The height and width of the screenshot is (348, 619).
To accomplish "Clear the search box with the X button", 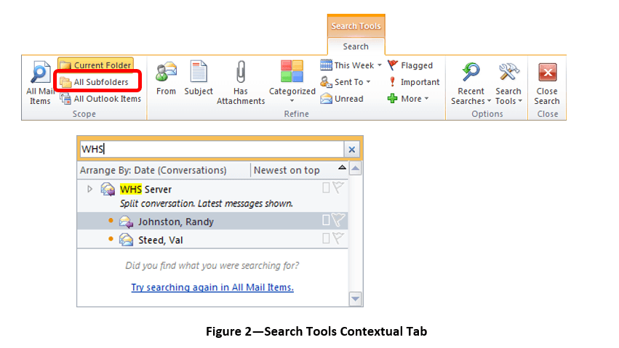I will pos(352,150).
